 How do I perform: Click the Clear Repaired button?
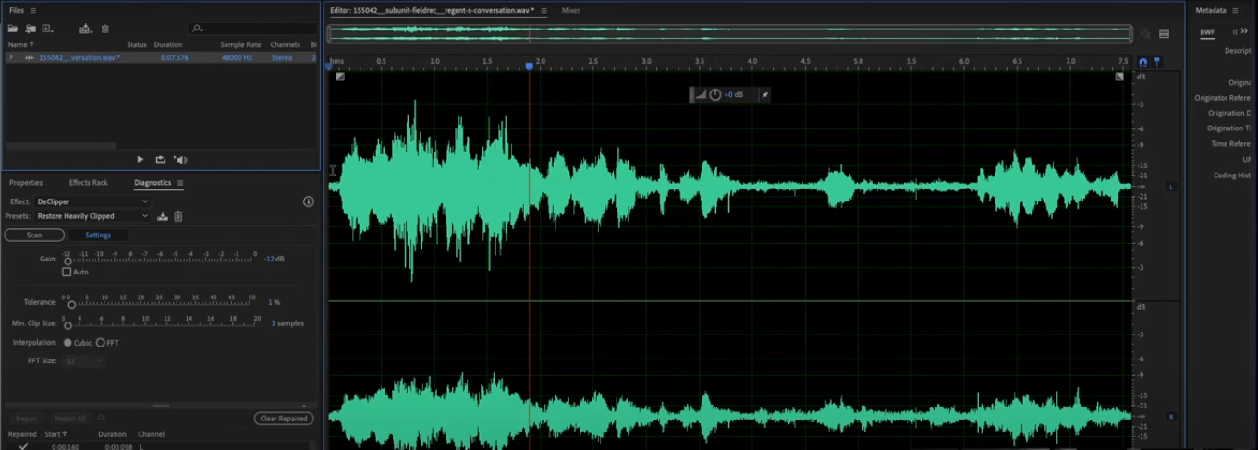284,419
